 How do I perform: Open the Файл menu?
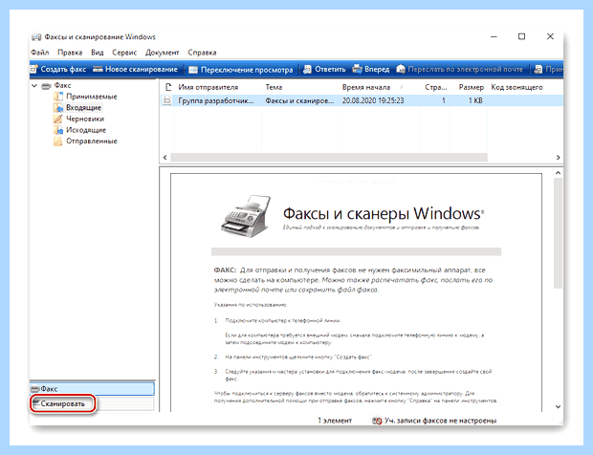pyautogui.click(x=40, y=53)
